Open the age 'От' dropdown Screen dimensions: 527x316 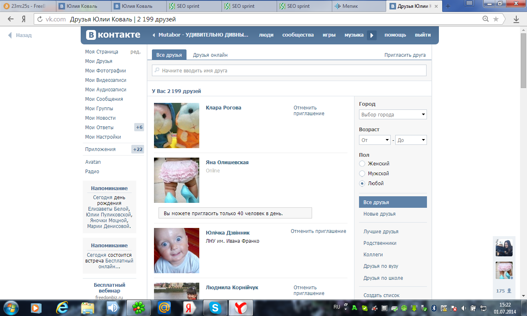(x=375, y=140)
